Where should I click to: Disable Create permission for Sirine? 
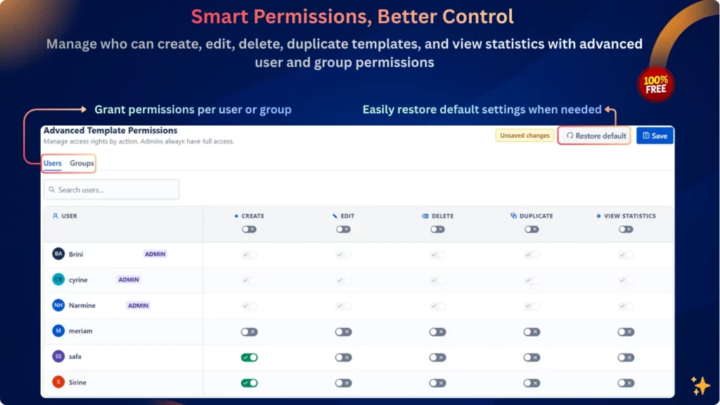point(250,383)
